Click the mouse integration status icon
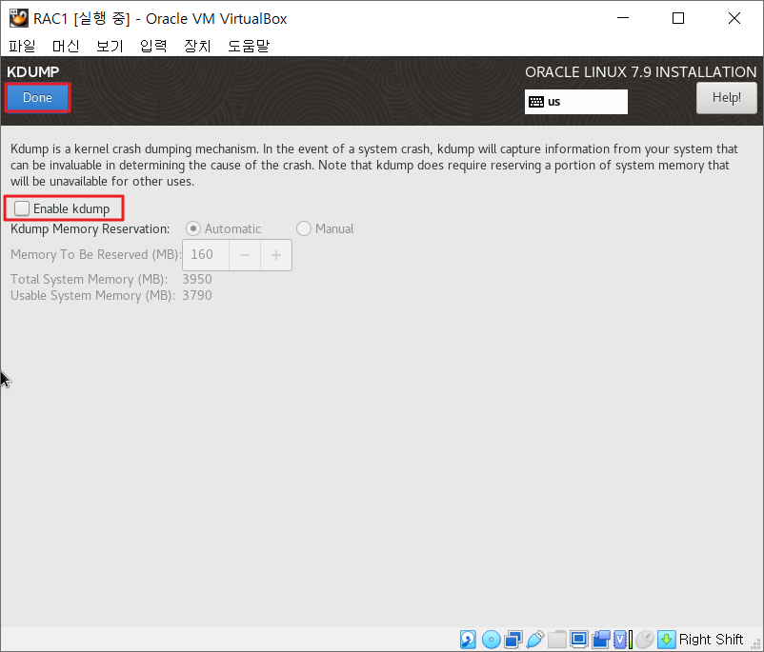The height and width of the screenshot is (652, 764). tap(645, 639)
